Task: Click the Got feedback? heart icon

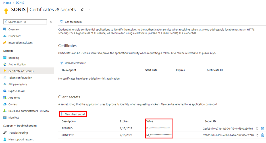Action: click(x=61, y=22)
